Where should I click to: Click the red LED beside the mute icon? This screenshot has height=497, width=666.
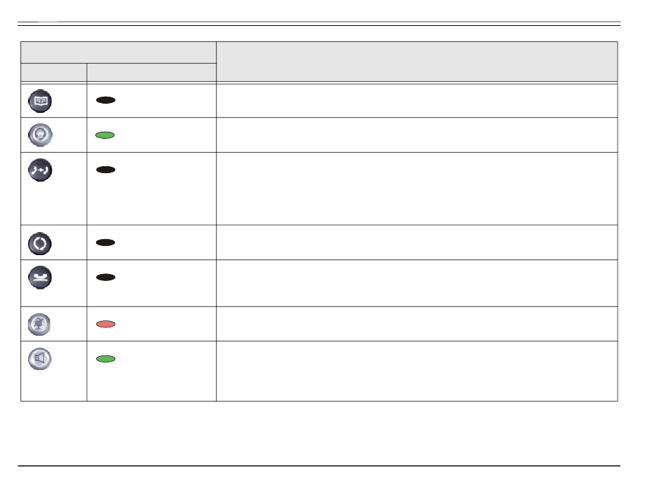(x=106, y=324)
